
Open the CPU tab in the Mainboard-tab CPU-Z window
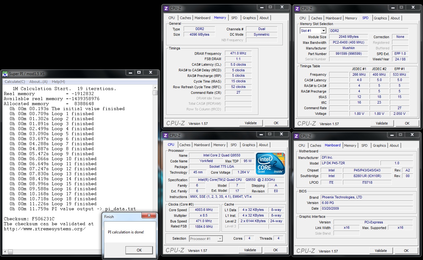pyautogui.click(x=302, y=145)
